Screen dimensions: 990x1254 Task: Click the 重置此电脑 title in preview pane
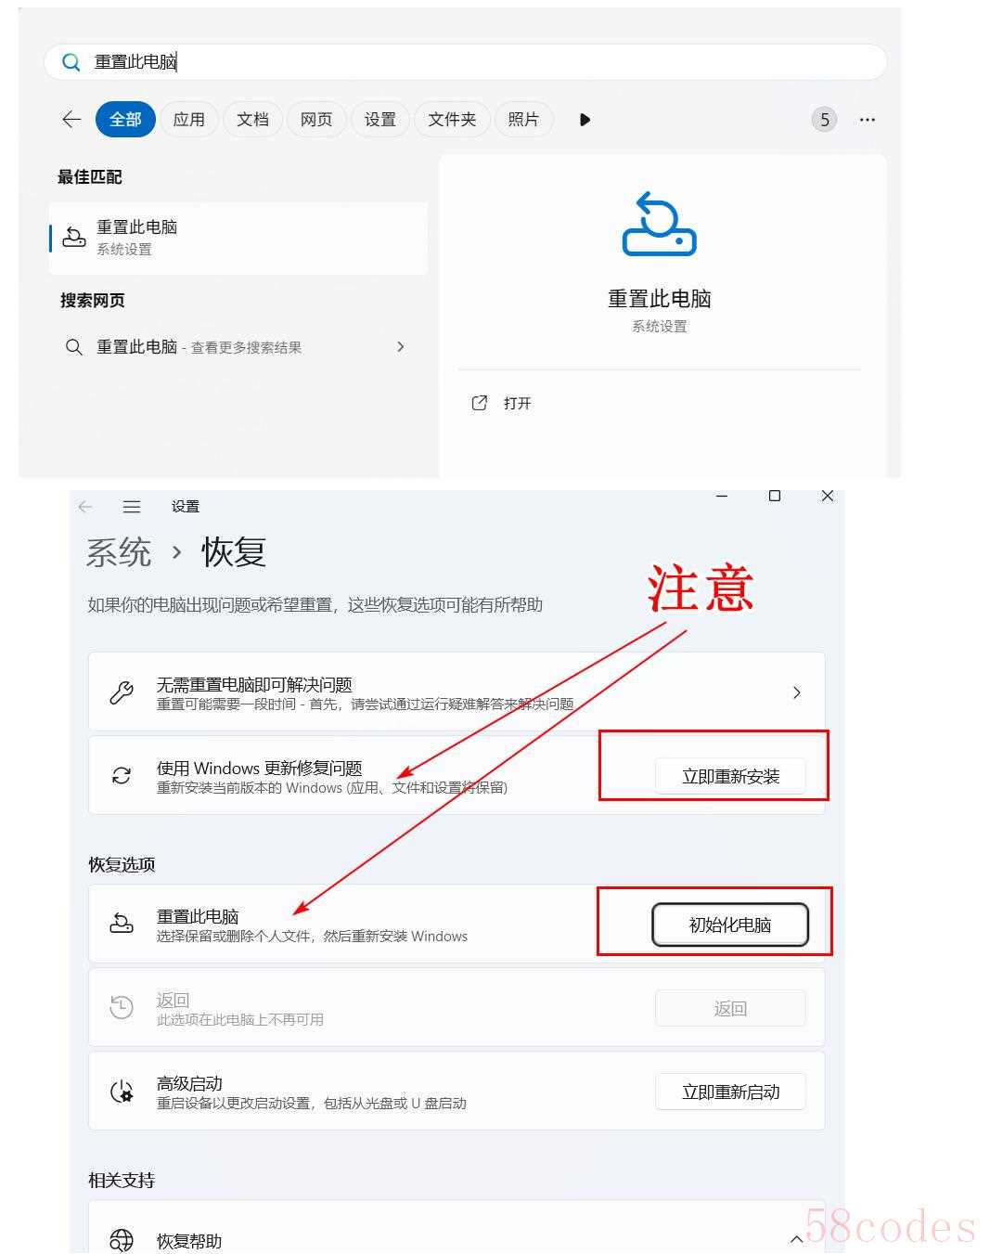pos(660,299)
